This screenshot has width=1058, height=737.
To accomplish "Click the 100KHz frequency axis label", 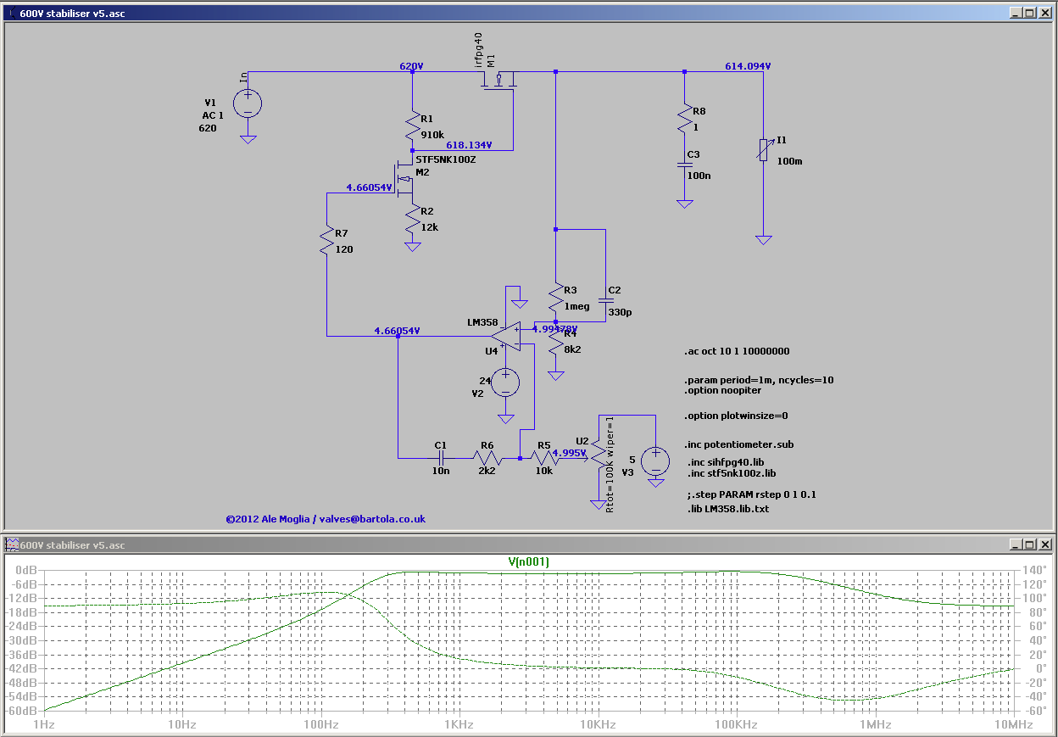I will point(735,725).
